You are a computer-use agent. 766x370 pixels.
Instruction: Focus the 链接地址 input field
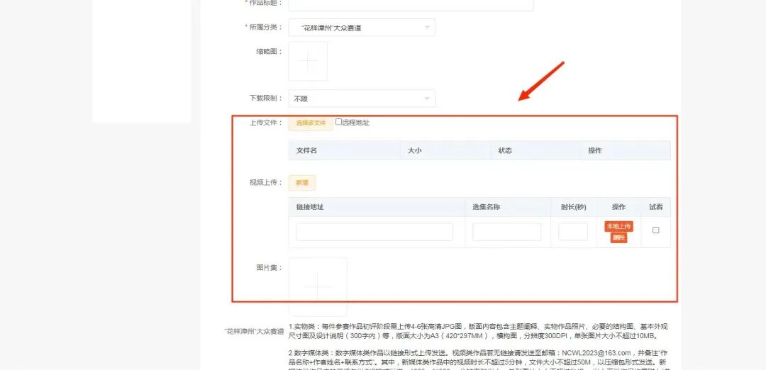374,232
